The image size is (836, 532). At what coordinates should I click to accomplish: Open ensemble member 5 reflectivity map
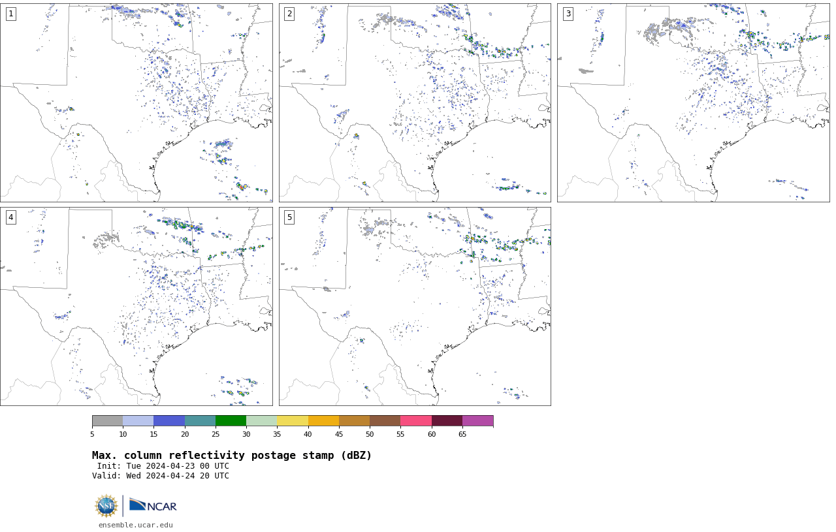click(x=415, y=306)
